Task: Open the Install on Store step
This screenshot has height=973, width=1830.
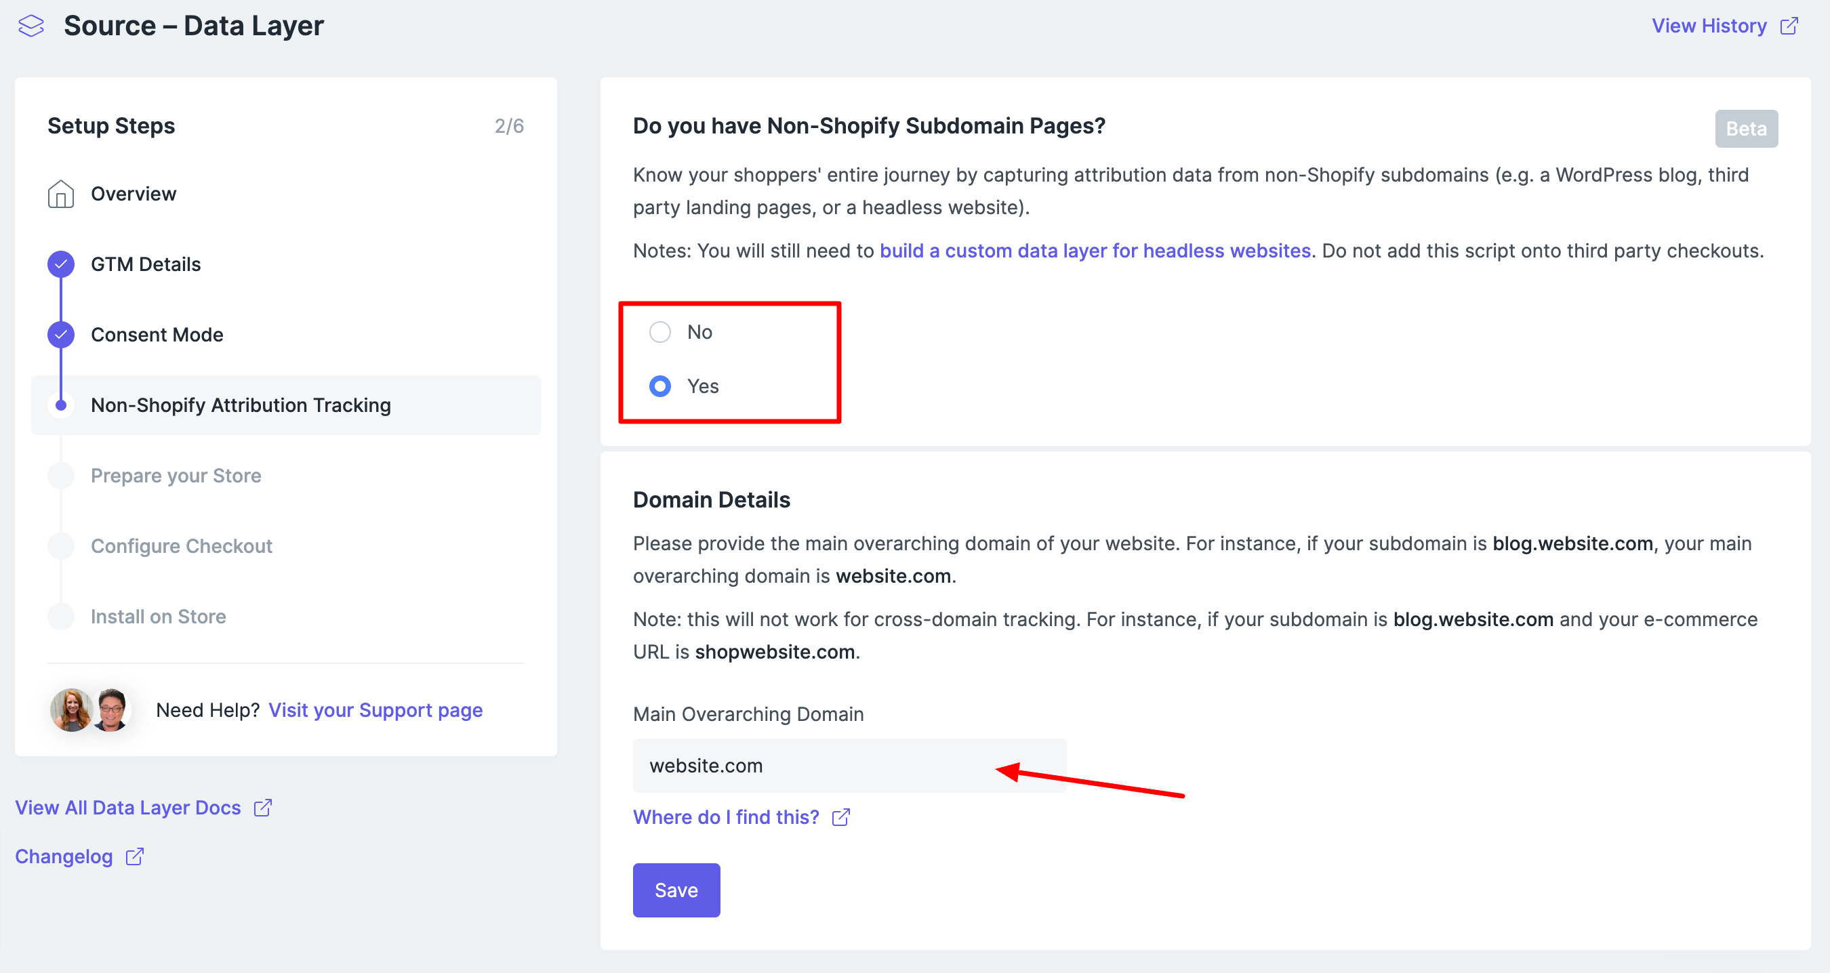Action: tap(159, 617)
